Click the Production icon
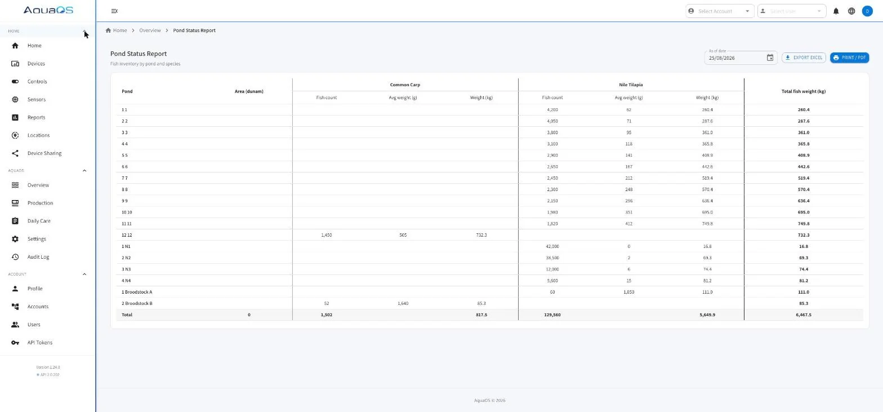 [15, 203]
